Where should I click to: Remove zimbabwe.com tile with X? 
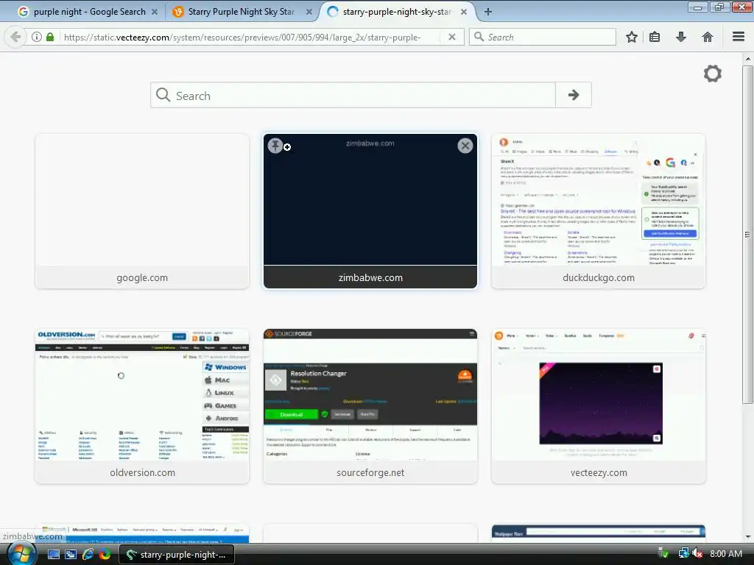(x=465, y=146)
